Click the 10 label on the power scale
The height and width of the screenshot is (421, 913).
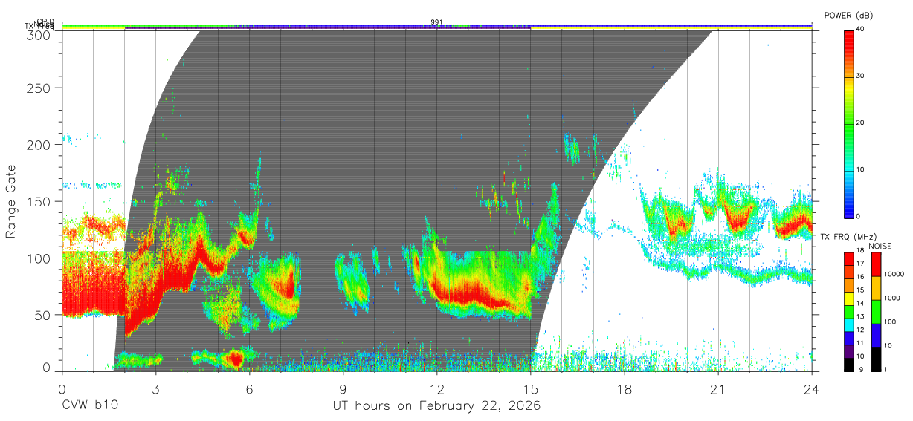[x=861, y=169]
